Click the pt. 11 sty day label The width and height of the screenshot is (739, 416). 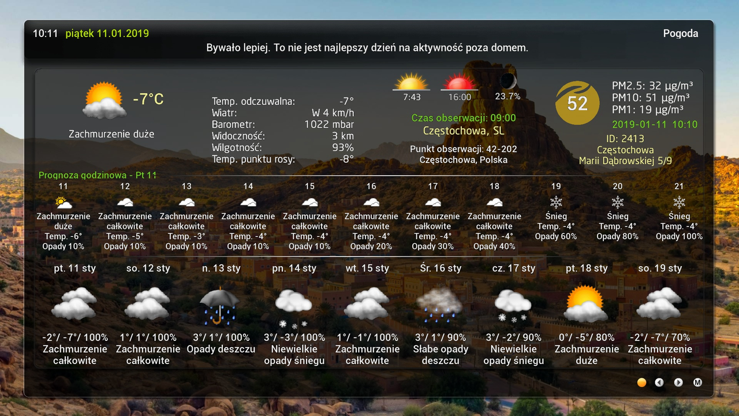coord(74,268)
